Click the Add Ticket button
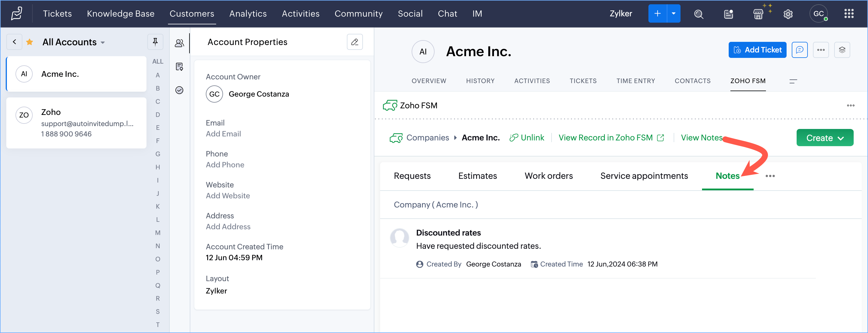Image resolution: width=868 pixels, height=333 pixels. click(x=757, y=50)
